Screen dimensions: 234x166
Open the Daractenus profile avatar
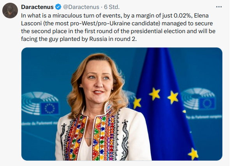[10, 10]
